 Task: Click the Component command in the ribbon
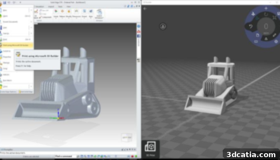pyautogui.click(x=46, y=17)
